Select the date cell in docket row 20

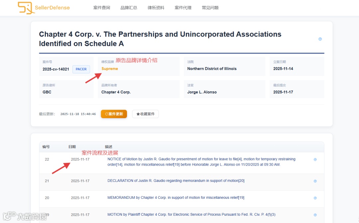[80, 198]
